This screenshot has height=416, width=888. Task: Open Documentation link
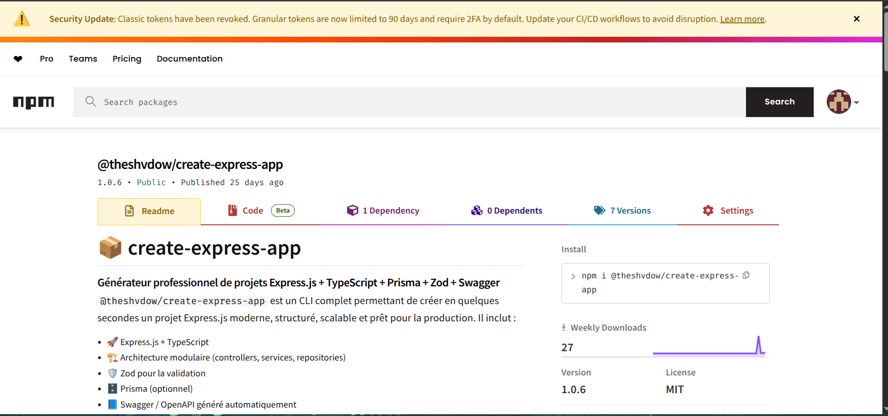pyautogui.click(x=190, y=59)
